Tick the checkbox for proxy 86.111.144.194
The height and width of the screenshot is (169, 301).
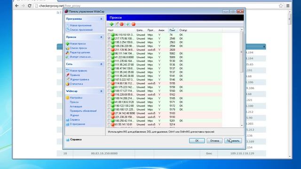tap(109, 54)
